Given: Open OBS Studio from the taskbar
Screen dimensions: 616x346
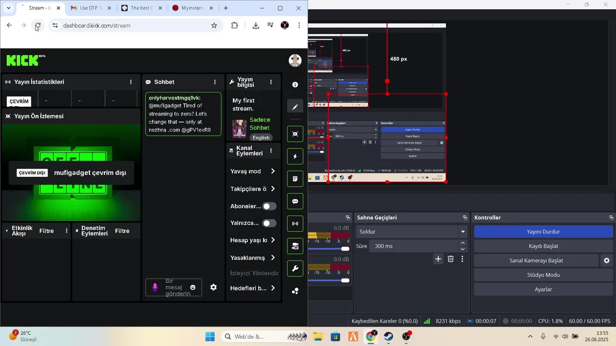Looking at the screenshot, I should (407, 336).
